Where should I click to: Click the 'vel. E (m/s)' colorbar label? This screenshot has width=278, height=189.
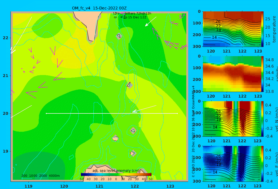276,164
